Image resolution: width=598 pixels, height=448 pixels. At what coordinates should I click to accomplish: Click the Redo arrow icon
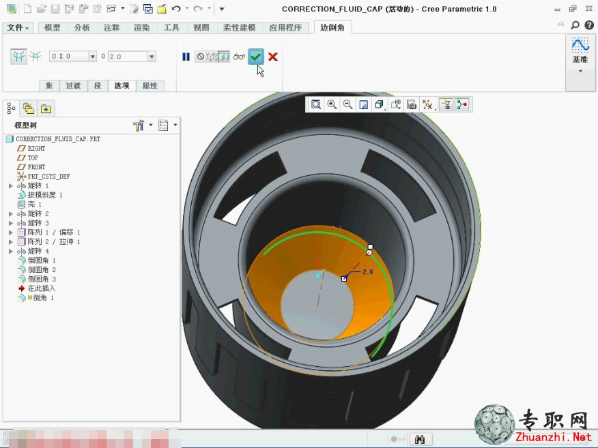pyautogui.click(x=197, y=8)
